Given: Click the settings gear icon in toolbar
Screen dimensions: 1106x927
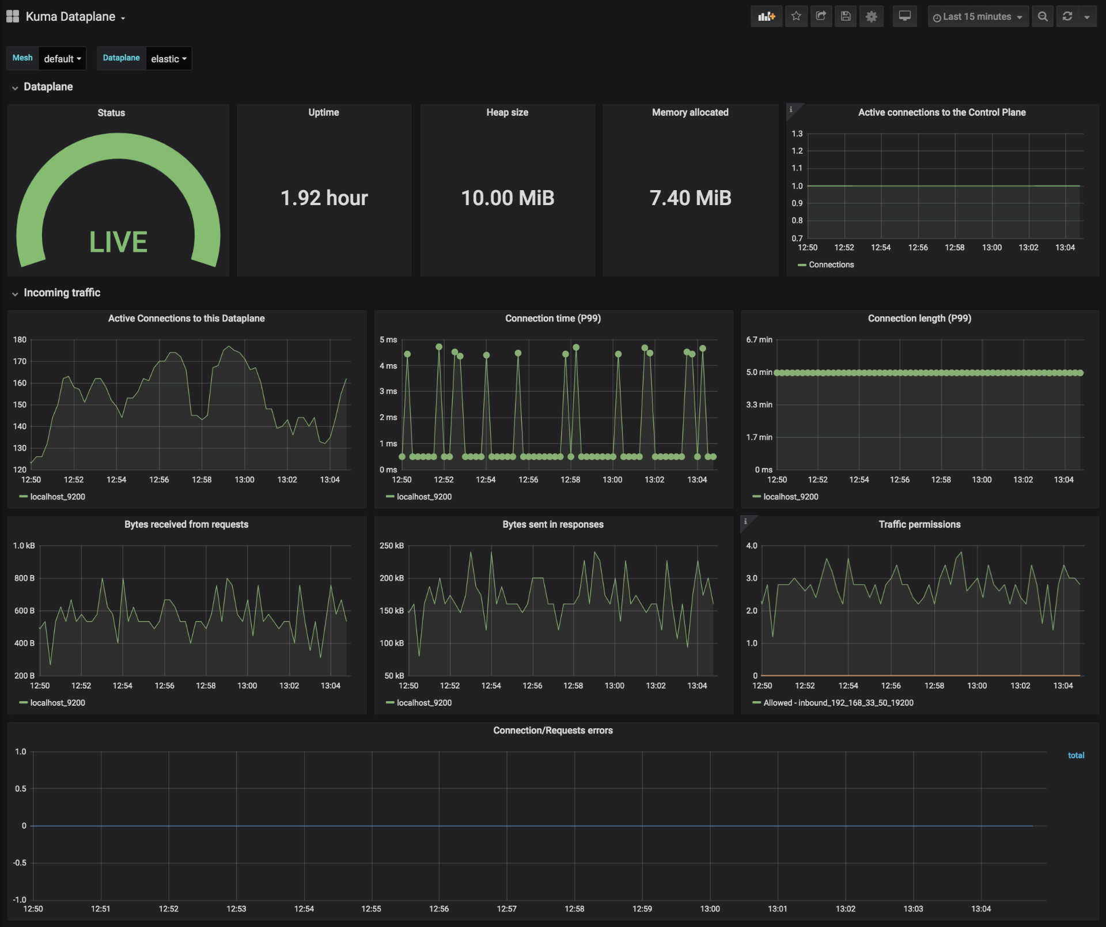Looking at the screenshot, I should click(x=870, y=17).
